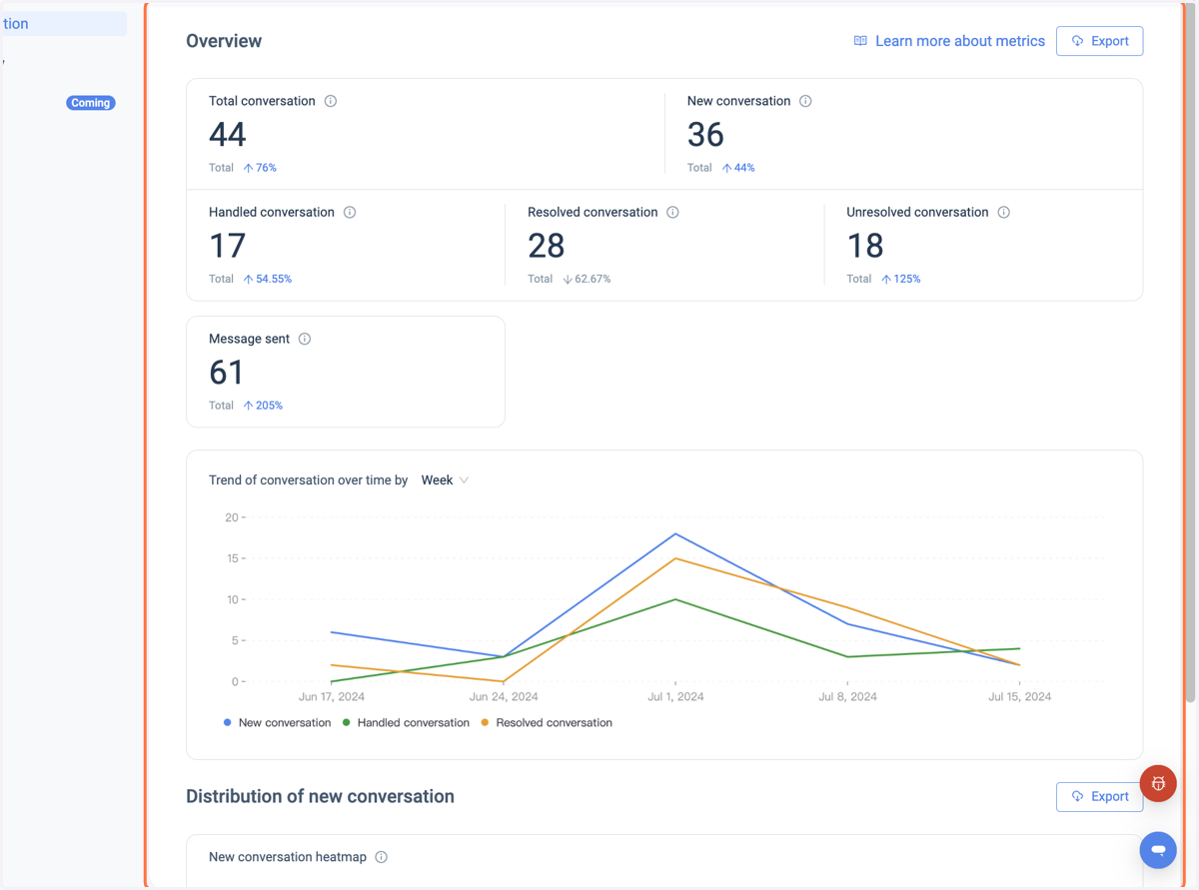
Task: Click the chevron next to Week
Action: point(464,480)
